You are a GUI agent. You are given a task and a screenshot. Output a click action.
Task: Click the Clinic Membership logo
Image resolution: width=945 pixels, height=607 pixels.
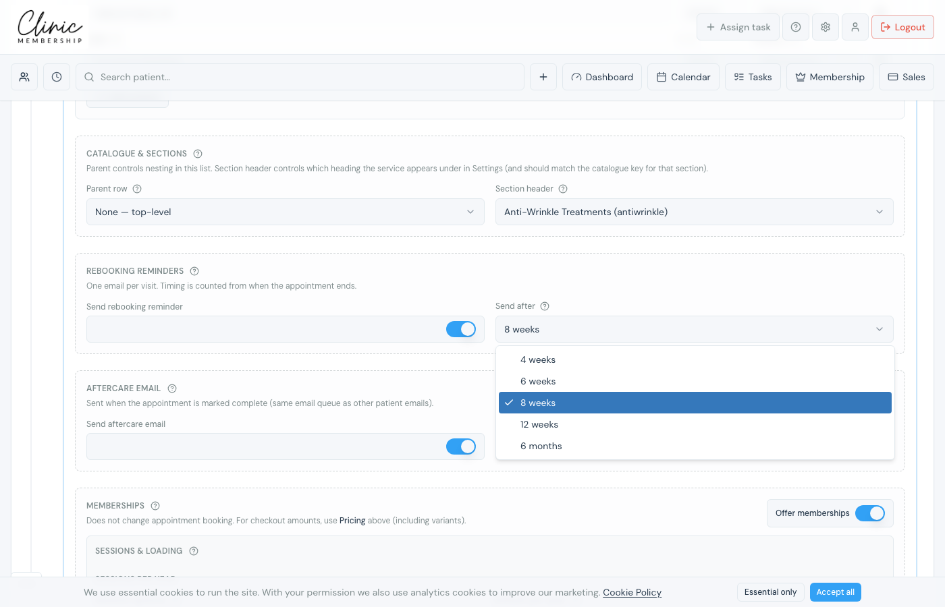50,27
